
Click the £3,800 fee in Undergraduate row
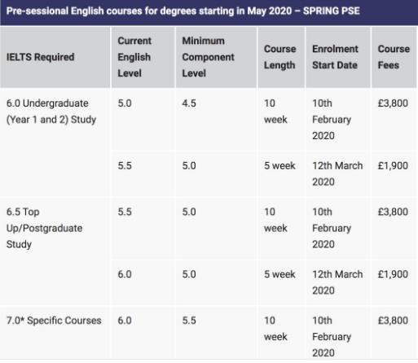pos(393,103)
